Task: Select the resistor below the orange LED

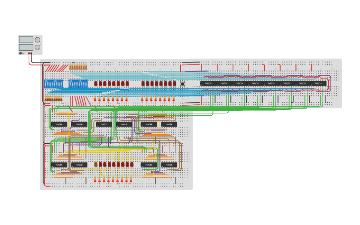Action: click(x=95, y=179)
